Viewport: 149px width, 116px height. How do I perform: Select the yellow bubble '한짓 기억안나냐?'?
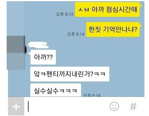113,29
